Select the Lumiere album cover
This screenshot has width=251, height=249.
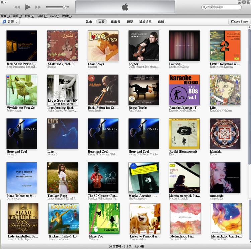point(184,46)
